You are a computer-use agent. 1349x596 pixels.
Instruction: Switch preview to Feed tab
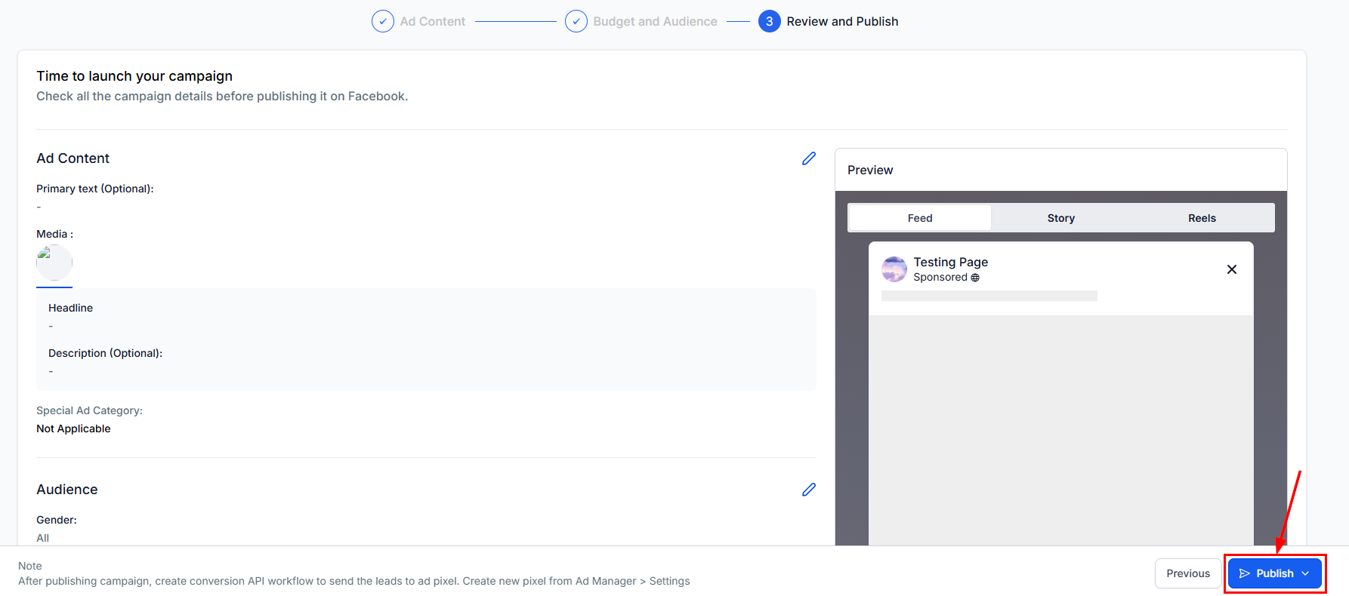[920, 218]
